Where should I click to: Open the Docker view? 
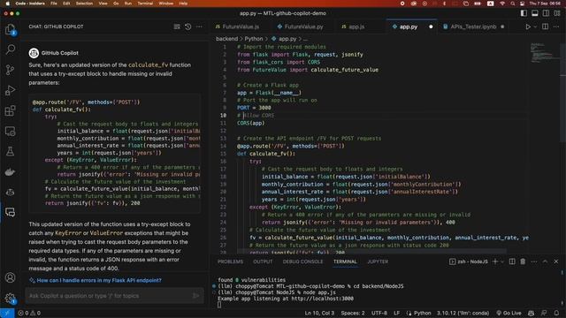[10, 172]
